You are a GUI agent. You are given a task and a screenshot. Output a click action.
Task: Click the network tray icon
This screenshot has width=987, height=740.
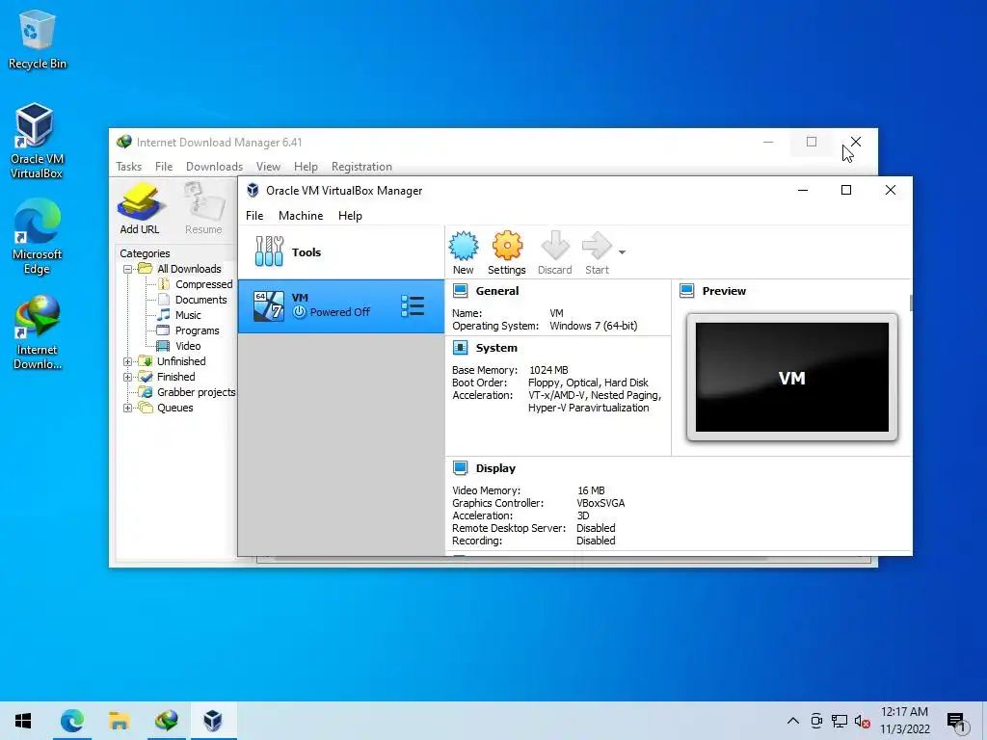(x=840, y=721)
